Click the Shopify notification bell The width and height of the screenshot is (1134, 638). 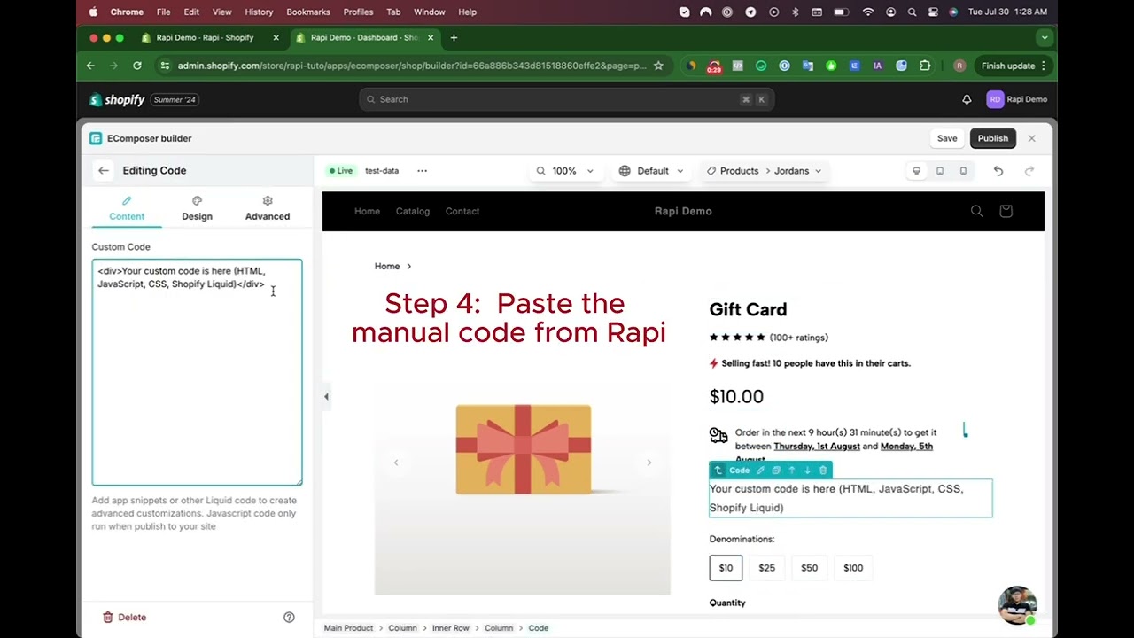point(967,99)
